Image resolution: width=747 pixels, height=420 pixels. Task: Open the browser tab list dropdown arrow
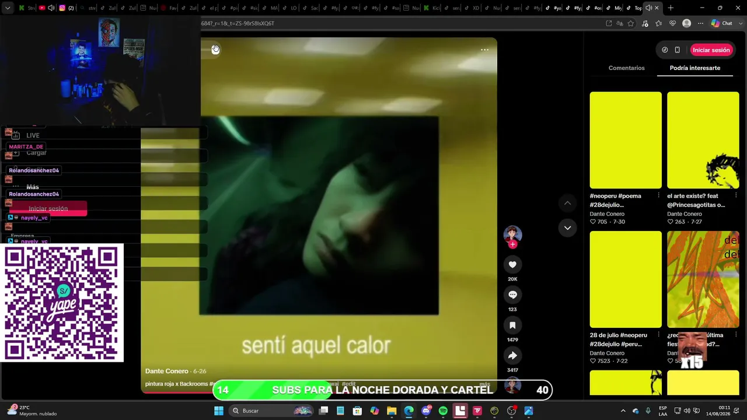coord(8,8)
